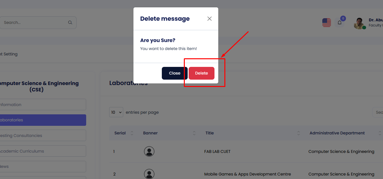The height and width of the screenshot is (179, 383).
Task: Open the entries per page dropdown
Action: click(x=116, y=112)
